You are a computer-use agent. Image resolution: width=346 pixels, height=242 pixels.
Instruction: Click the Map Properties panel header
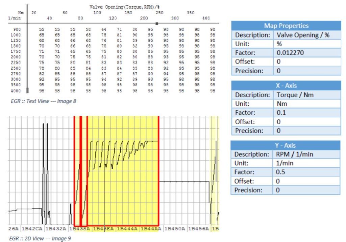coord(286,26)
